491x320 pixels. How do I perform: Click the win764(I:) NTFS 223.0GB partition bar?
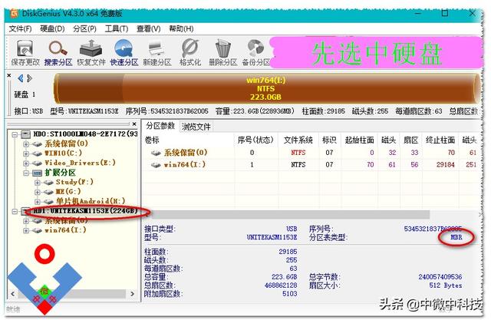266,88
